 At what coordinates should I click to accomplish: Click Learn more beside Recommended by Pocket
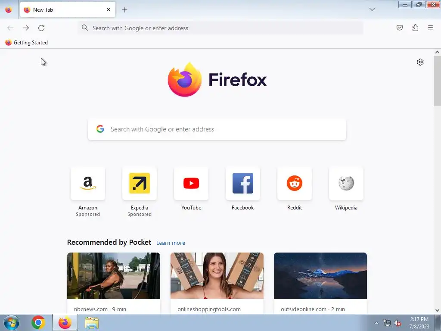click(x=171, y=243)
